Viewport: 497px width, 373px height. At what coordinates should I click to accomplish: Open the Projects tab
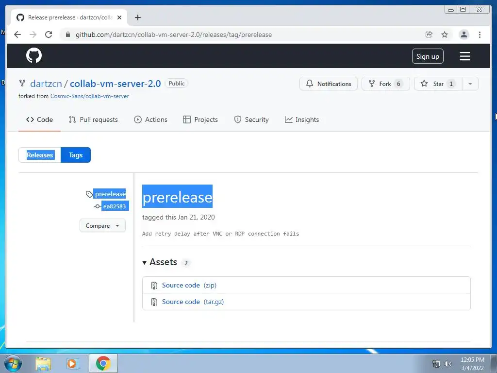tap(200, 119)
